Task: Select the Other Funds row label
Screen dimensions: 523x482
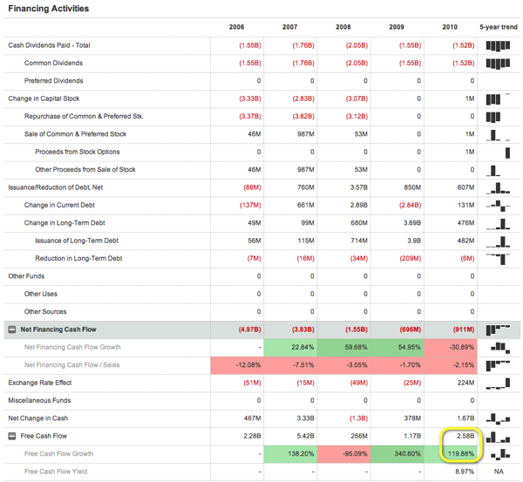Action: pyautogui.click(x=26, y=276)
